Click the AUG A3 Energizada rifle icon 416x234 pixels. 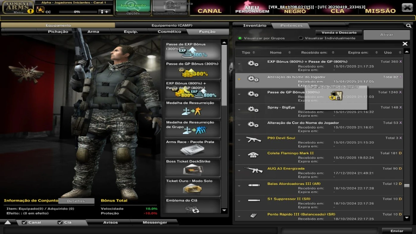[253, 170]
